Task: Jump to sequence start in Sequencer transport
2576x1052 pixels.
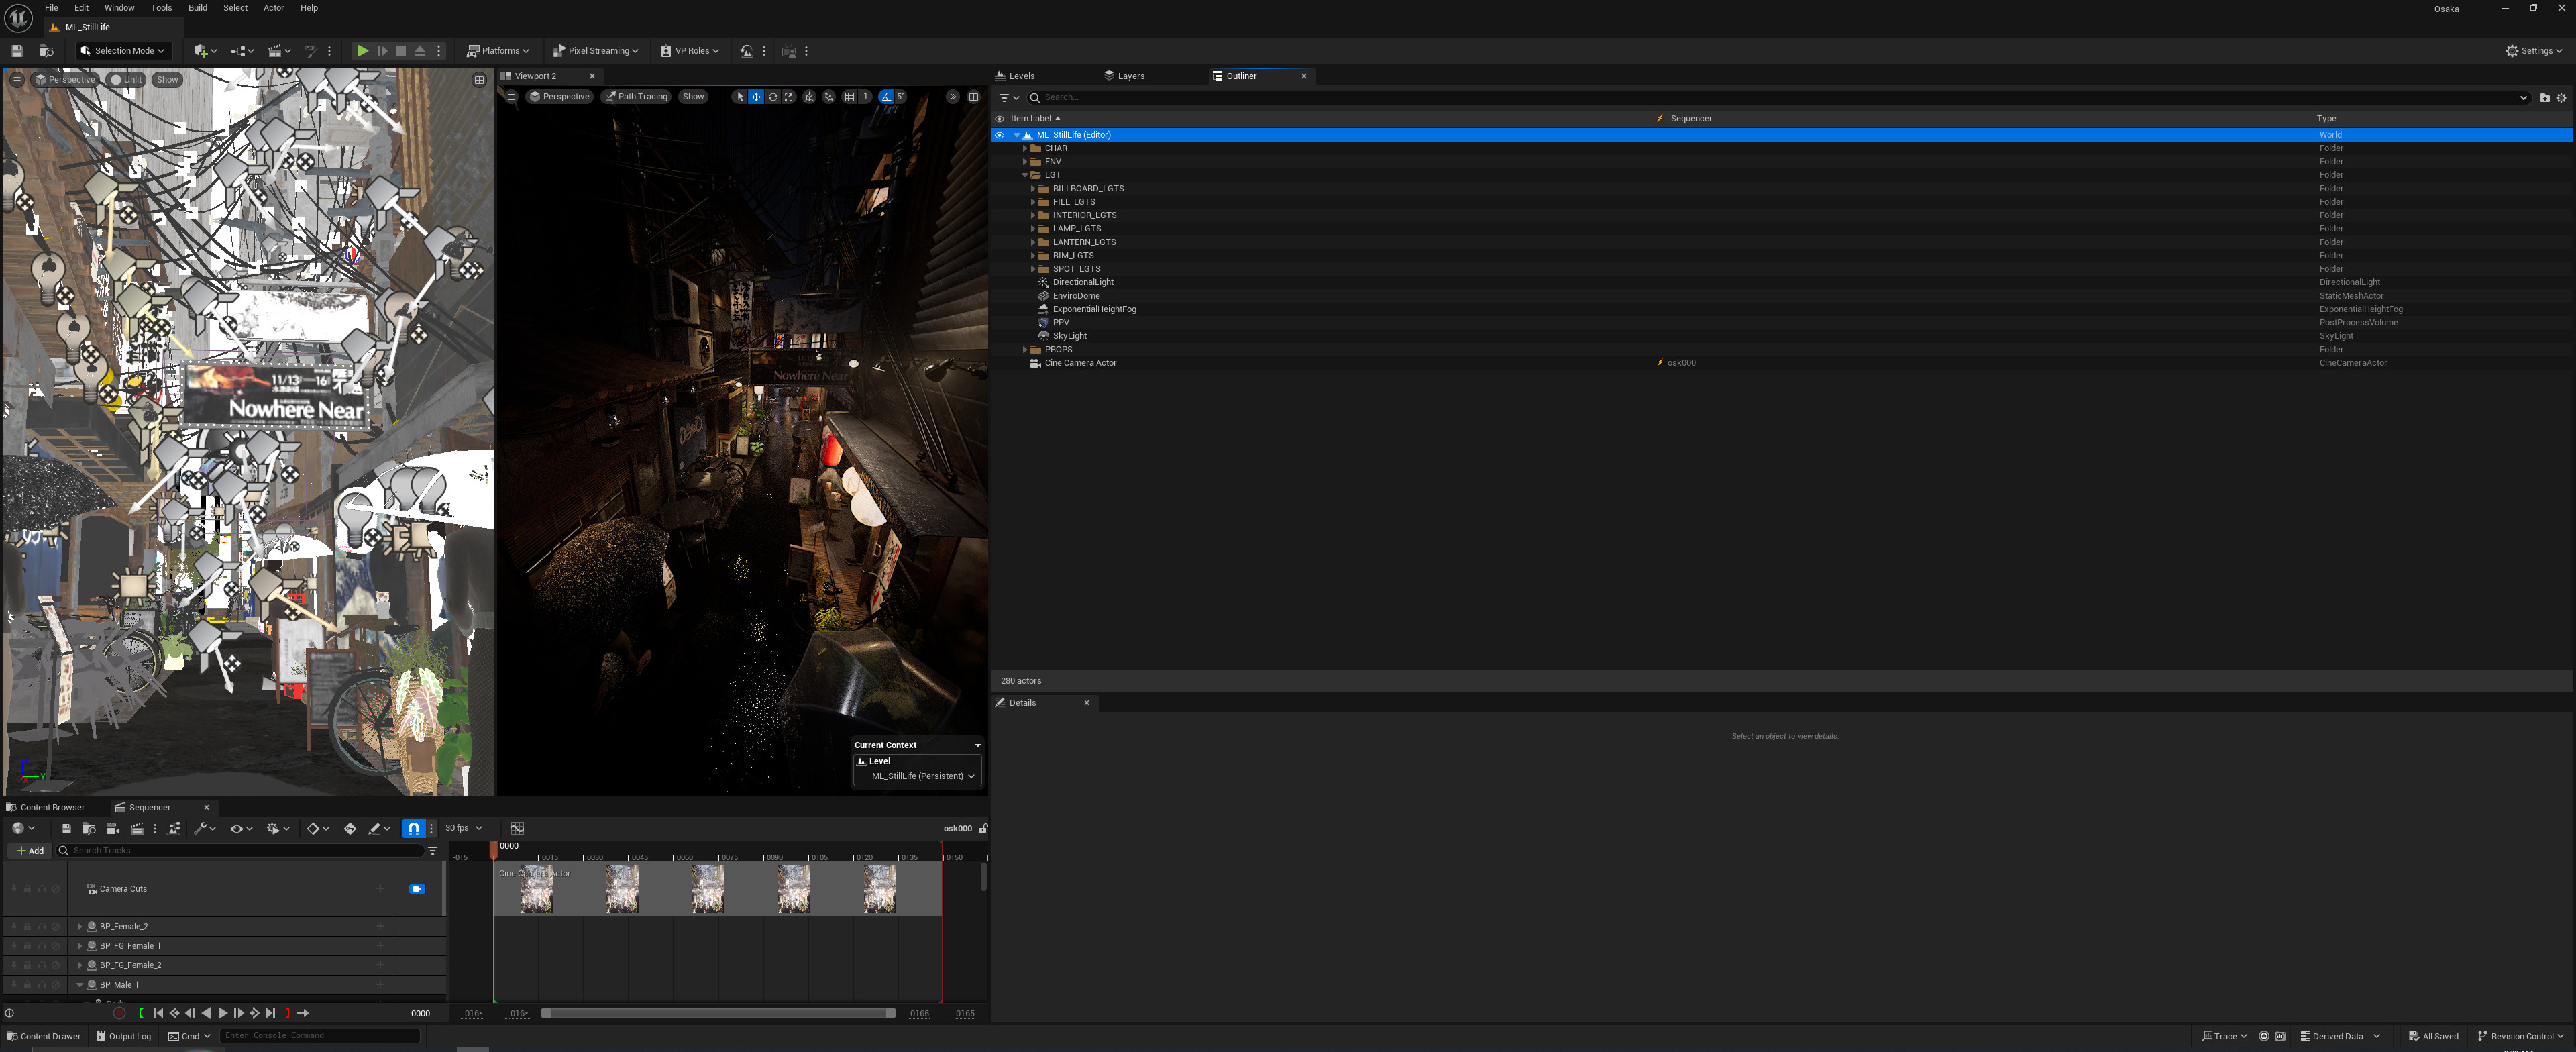Action: [x=158, y=1013]
